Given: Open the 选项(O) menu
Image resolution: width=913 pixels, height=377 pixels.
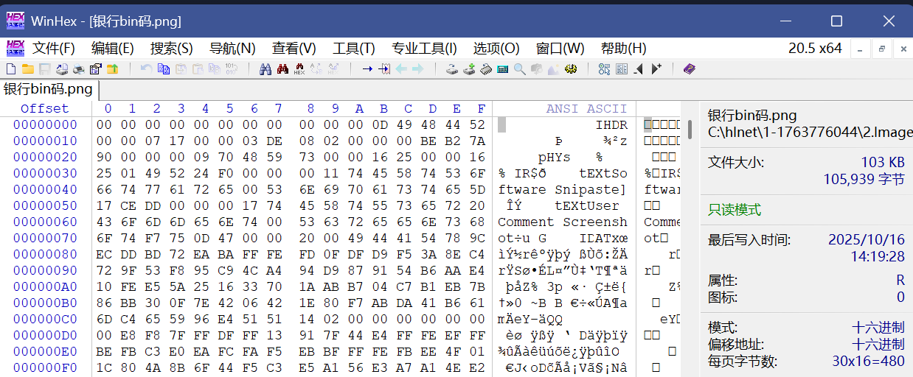Looking at the screenshot, I should click(x=496, y=49).
